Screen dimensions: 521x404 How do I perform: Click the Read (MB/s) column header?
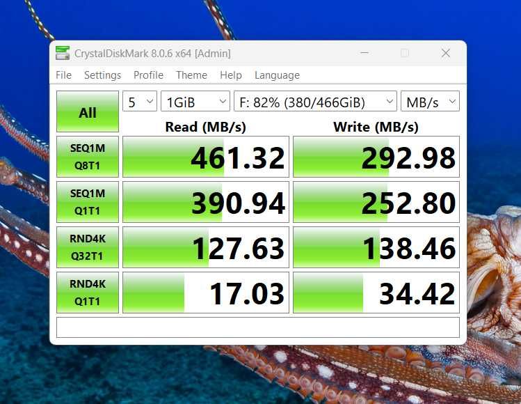pyautogui.click(x=206, y=127)
